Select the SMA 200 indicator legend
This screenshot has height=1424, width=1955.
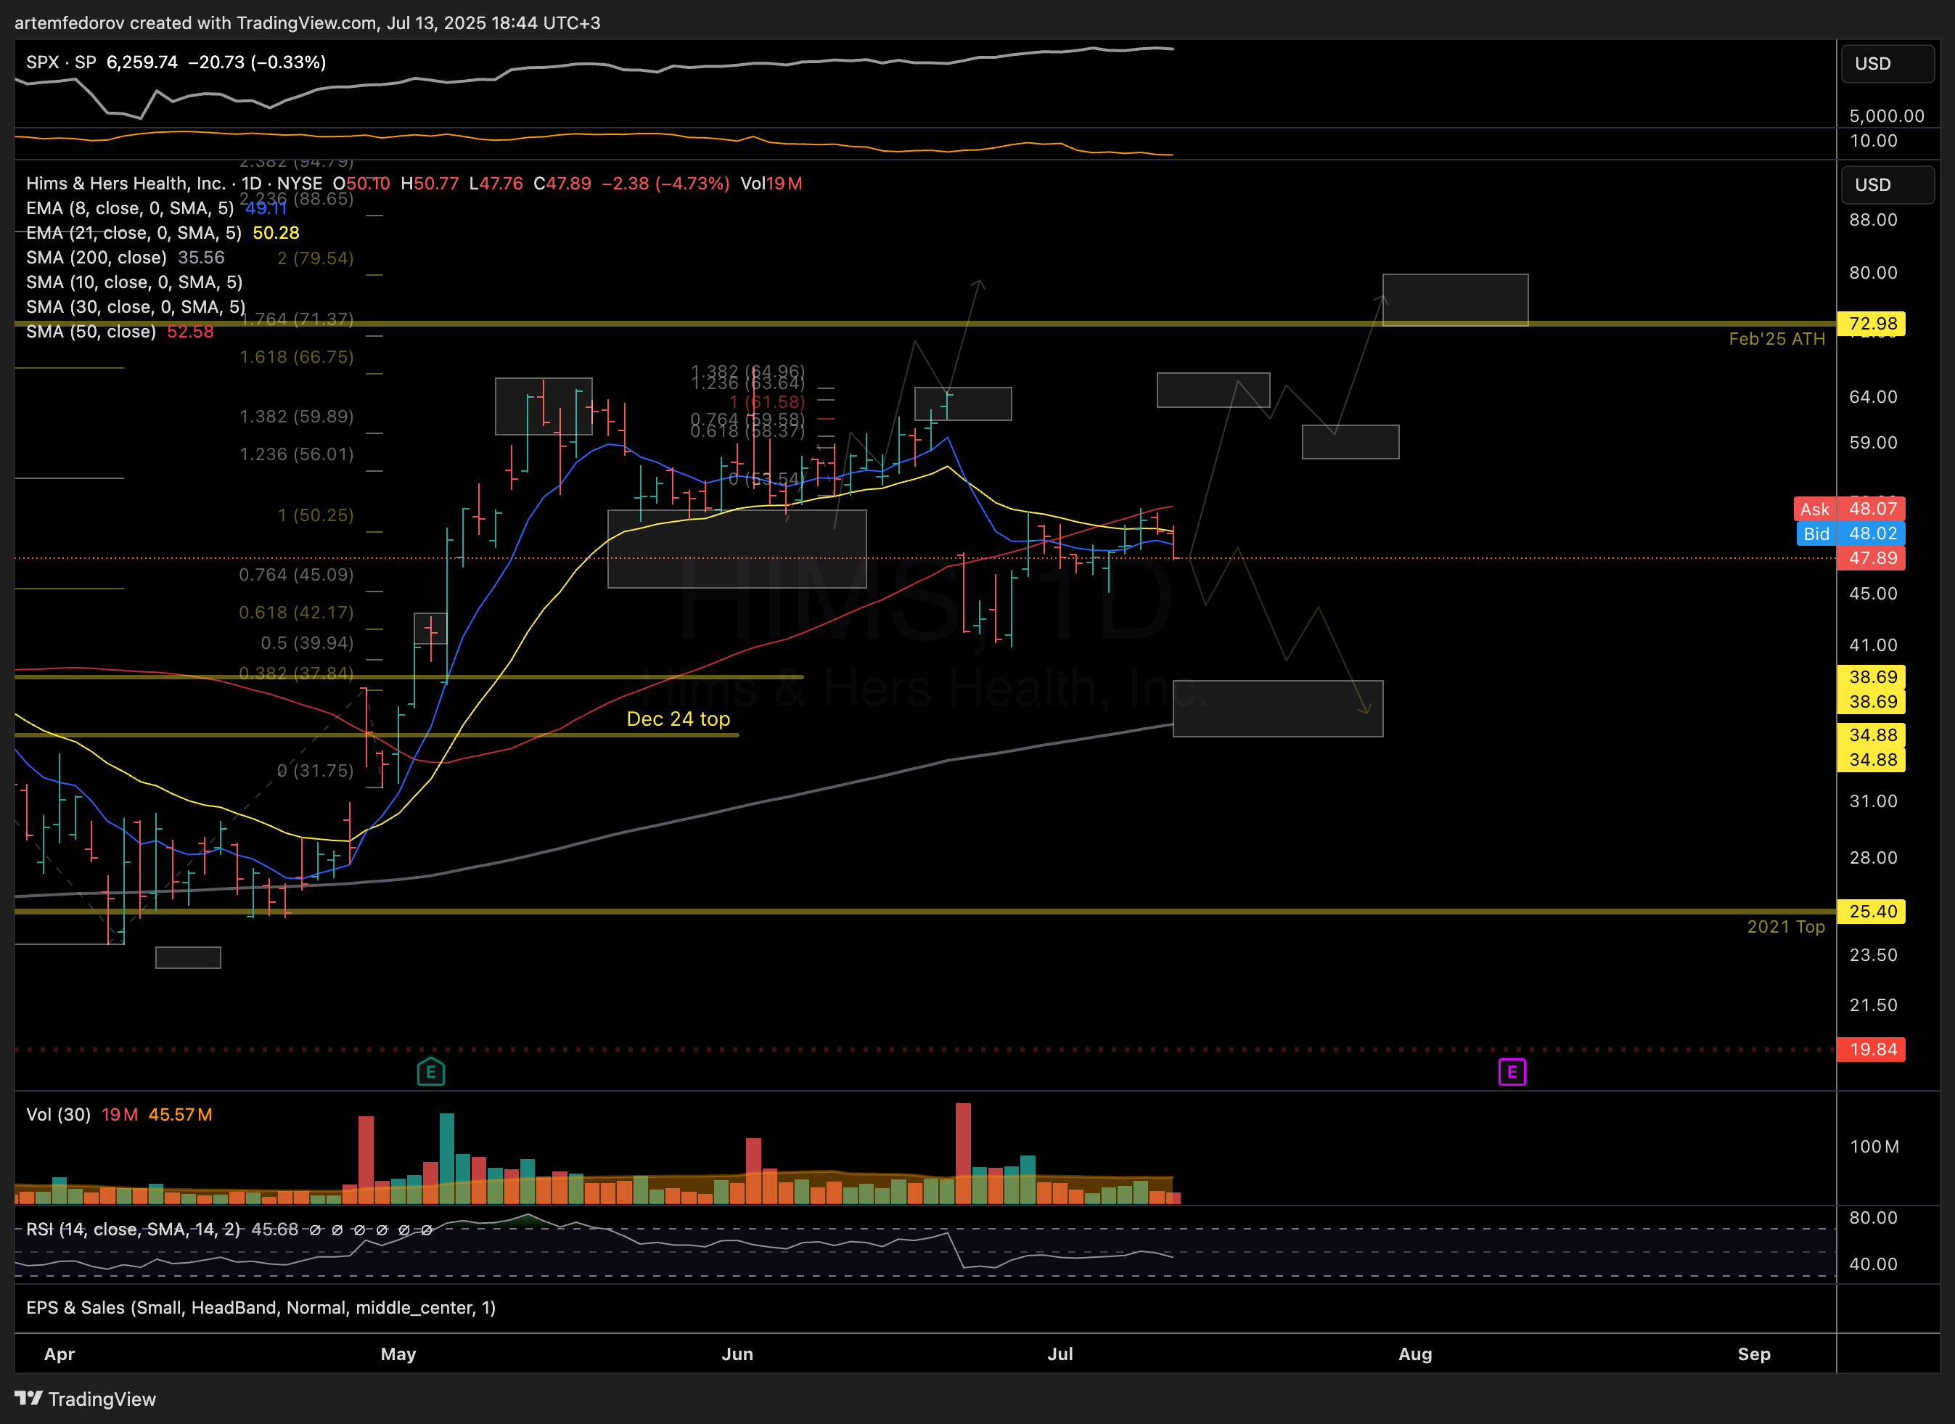coord(97,258)
